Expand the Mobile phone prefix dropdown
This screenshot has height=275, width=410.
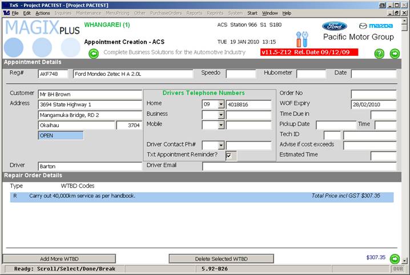tap(221, 125)
